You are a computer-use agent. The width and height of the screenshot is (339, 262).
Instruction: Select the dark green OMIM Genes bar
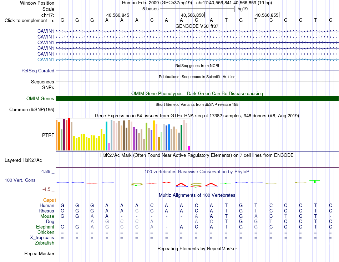pyautogui.click(x=197, y=98)
